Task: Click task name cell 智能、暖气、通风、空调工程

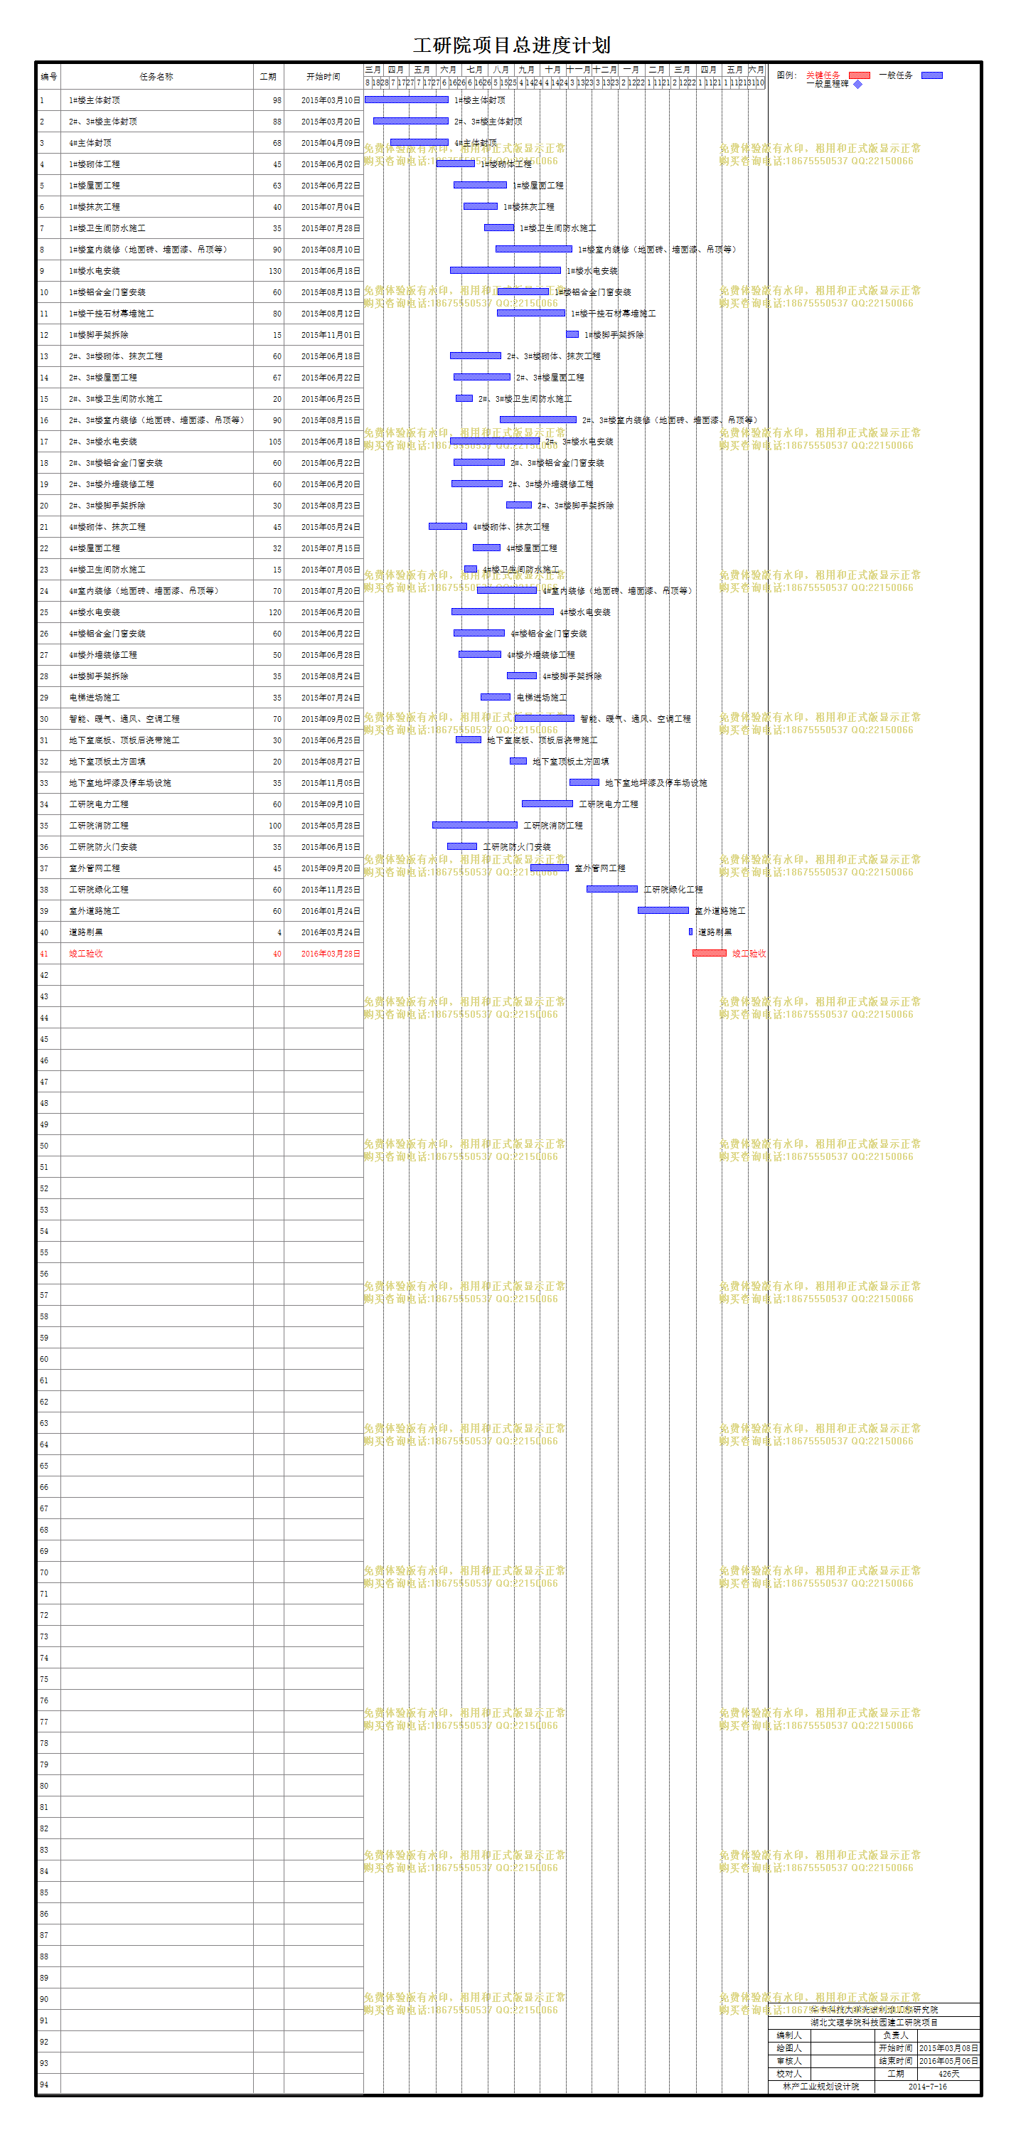Action: pos(156,720)
